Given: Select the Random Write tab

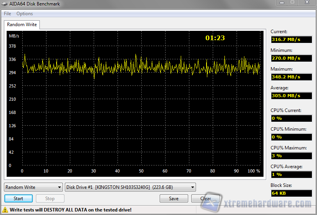Looking at the screenshot, I should (22, 25).
